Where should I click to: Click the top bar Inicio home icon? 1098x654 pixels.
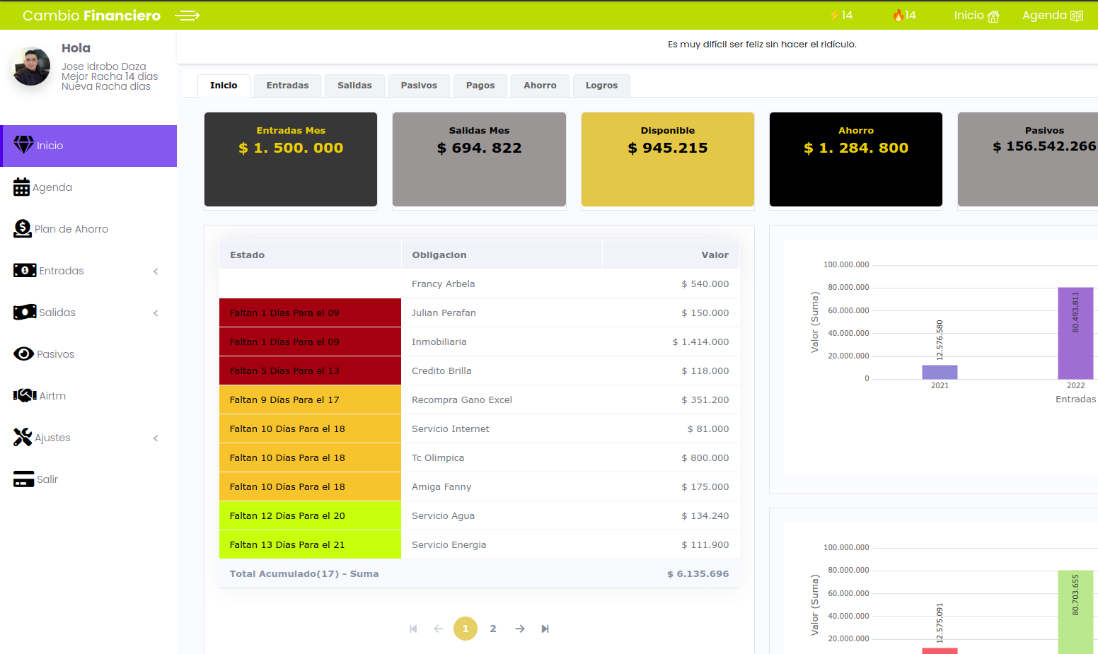[x=993, y=16]
